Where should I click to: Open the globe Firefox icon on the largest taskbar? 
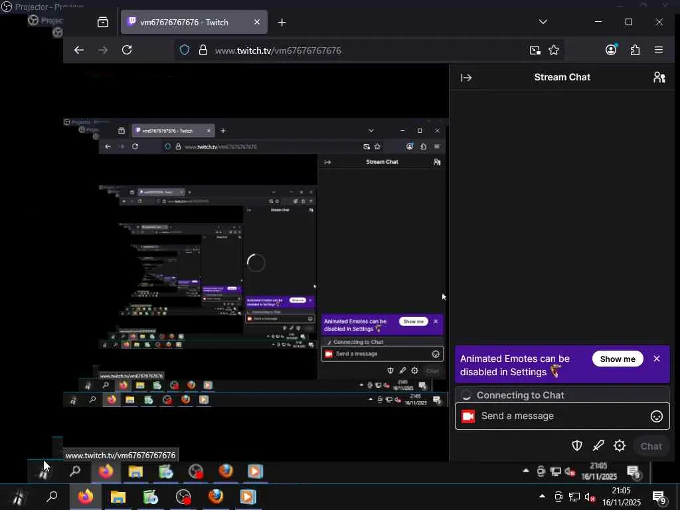coord(216,497)
